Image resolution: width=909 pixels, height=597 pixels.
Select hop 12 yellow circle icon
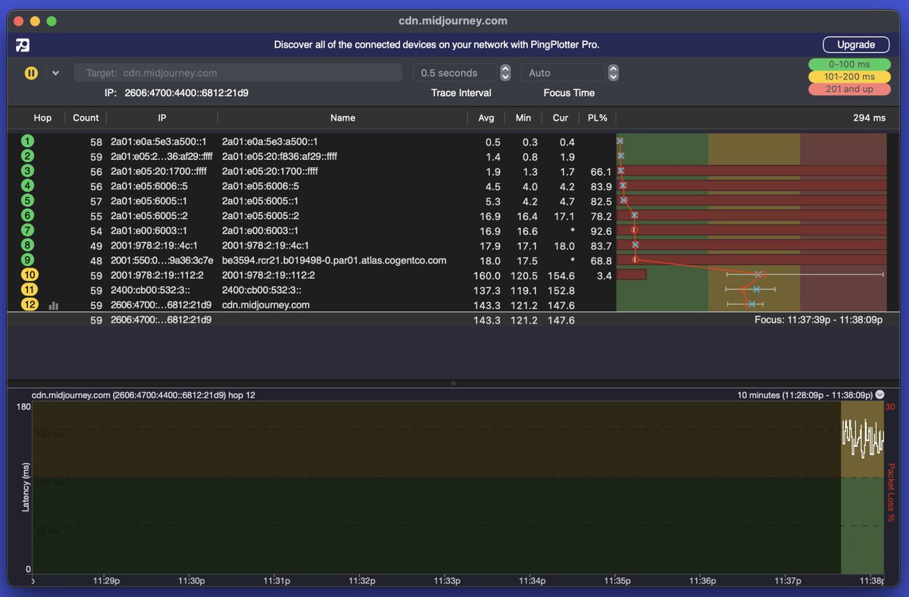click(x=30, y=305)
